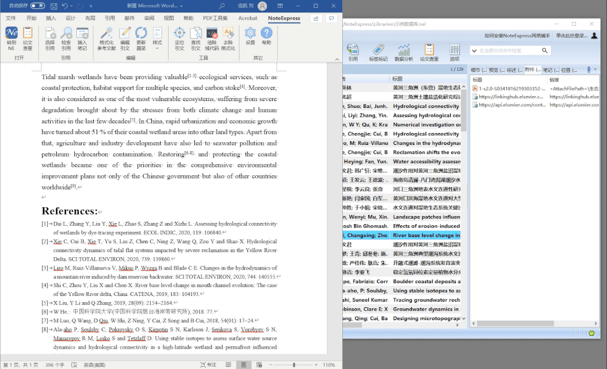Click 标签标记 tag icon in NoteExpress

coord(378,53)
